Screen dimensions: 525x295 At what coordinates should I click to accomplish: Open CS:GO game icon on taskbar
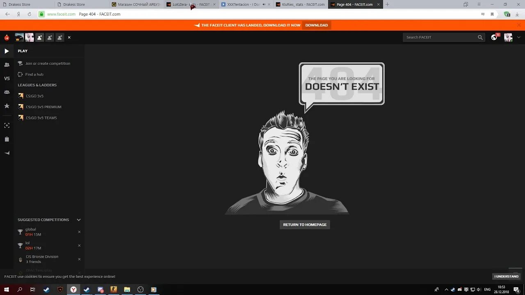[114, 290]
